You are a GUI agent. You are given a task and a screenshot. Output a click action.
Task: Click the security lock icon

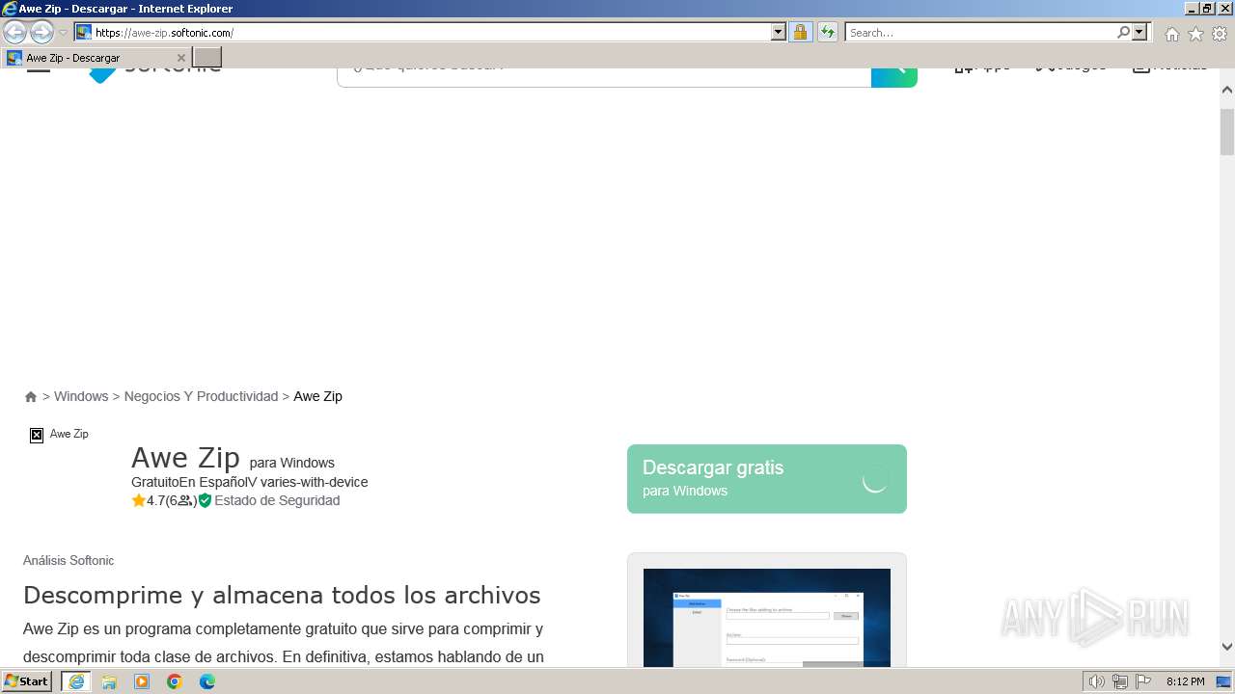click(800, 32)
